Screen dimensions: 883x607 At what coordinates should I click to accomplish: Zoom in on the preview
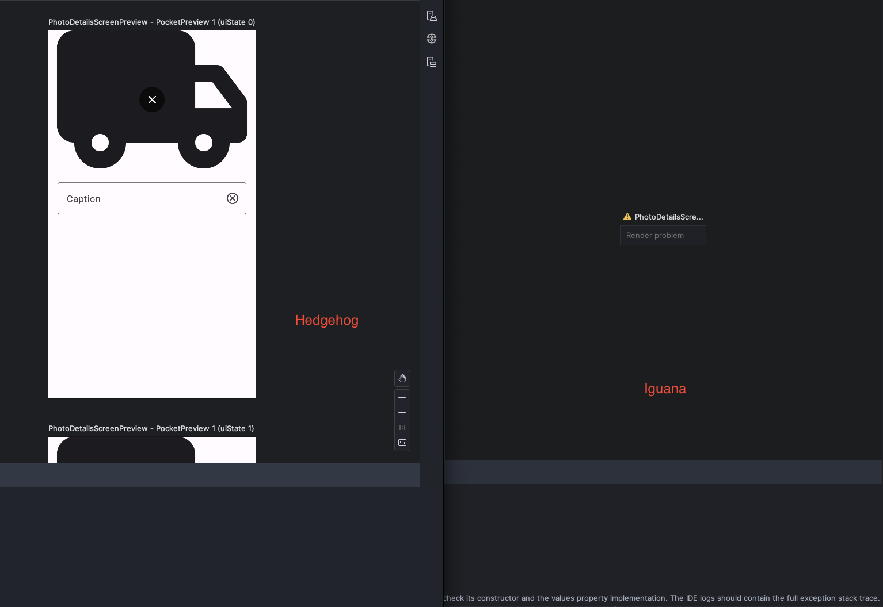click(x=402, y=398)
